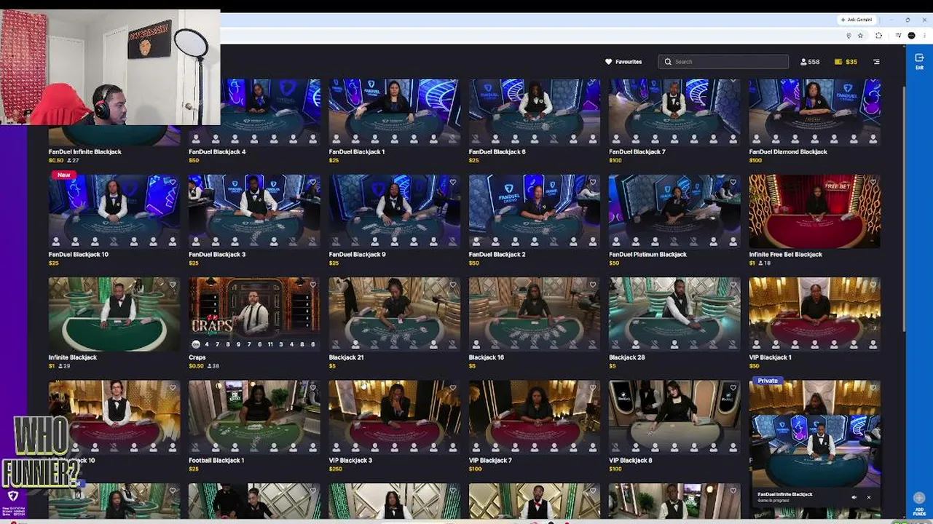Open the Favourites list
This screenshot has width=933, height=524.
623,62
